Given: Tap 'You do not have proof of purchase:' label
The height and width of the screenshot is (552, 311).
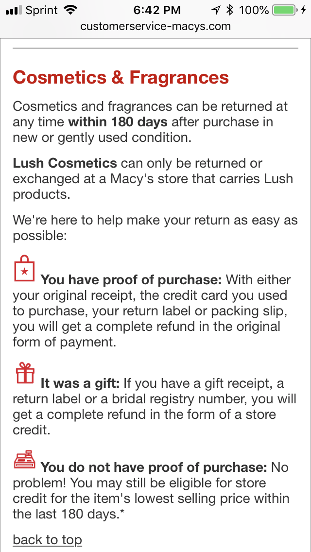Looking at the screenshot, I should (x=154, y=467).
